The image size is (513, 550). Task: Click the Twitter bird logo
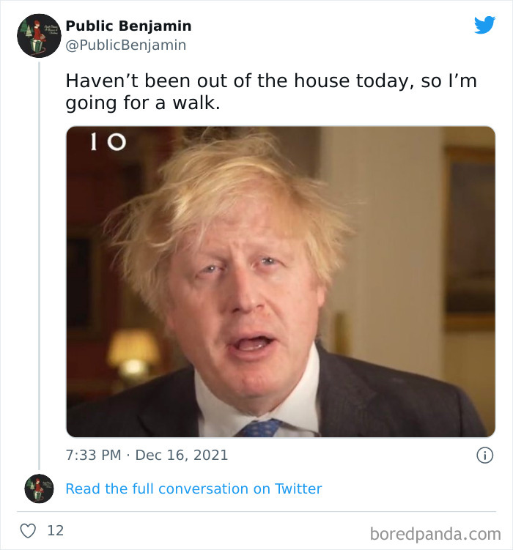tap(484, 25)
